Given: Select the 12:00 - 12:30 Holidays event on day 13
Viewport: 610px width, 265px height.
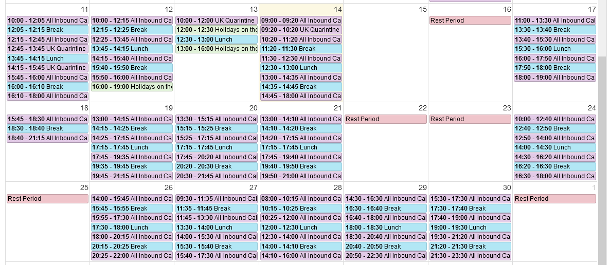Looking at the screenshot, I should click(217, 30).
